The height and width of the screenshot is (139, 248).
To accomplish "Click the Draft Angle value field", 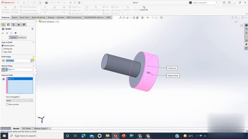I will click(x=18, y=61).
